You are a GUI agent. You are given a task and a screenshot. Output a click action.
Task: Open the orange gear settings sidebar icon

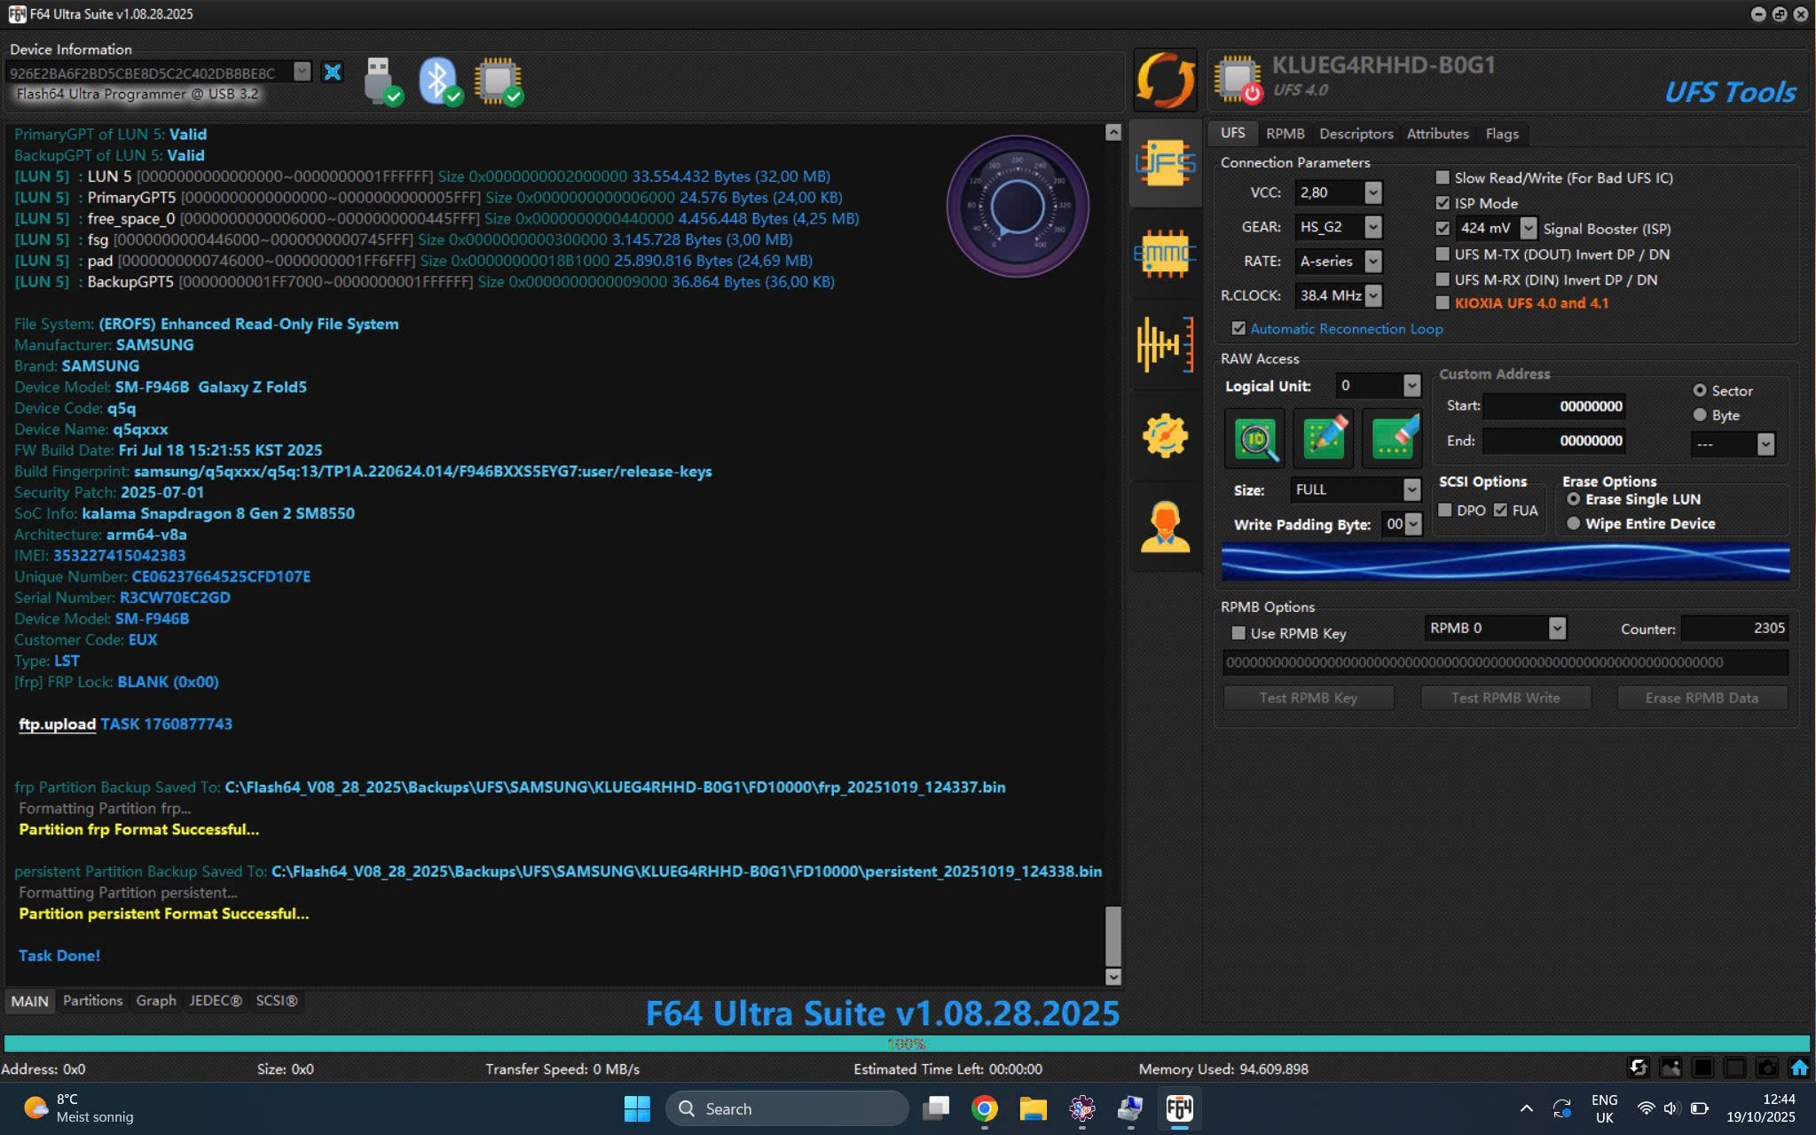pos(1165,435)
